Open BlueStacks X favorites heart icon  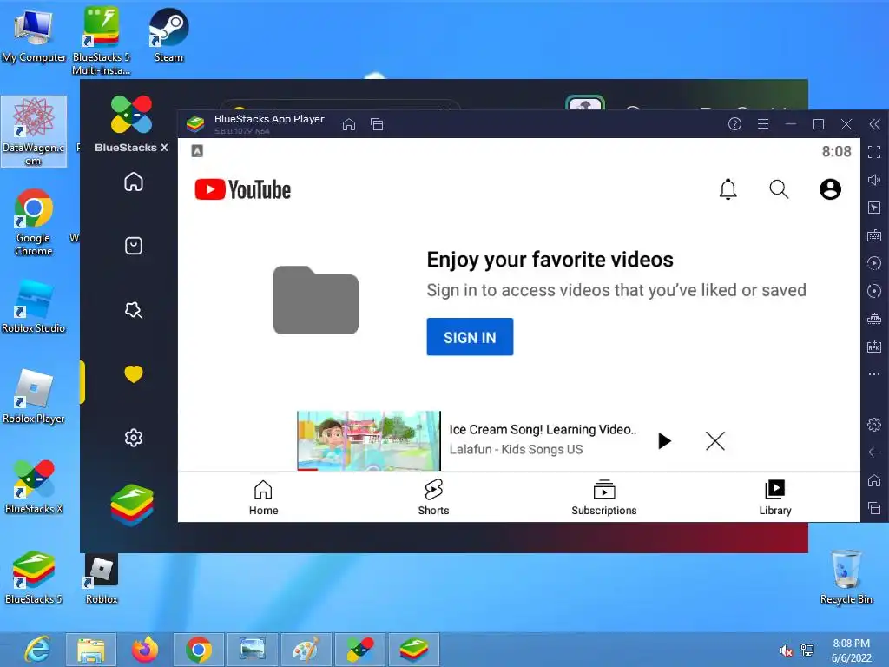[134, 373]
